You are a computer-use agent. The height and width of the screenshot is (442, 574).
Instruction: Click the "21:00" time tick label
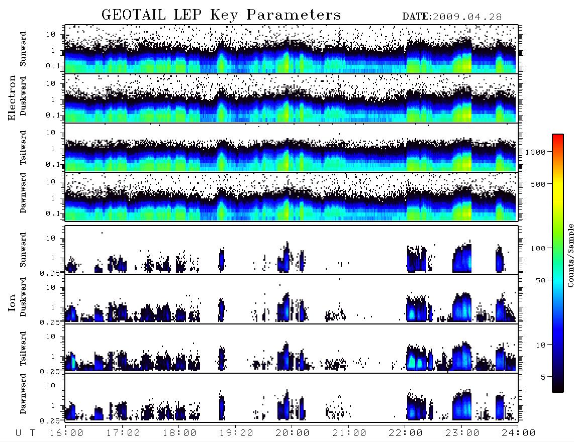(349, 433)
